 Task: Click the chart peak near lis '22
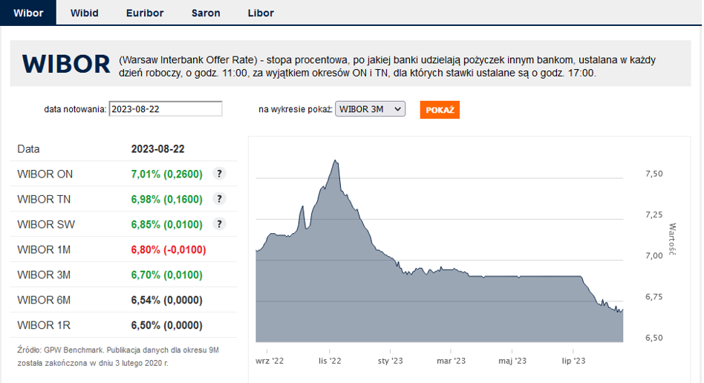point(336,161)
